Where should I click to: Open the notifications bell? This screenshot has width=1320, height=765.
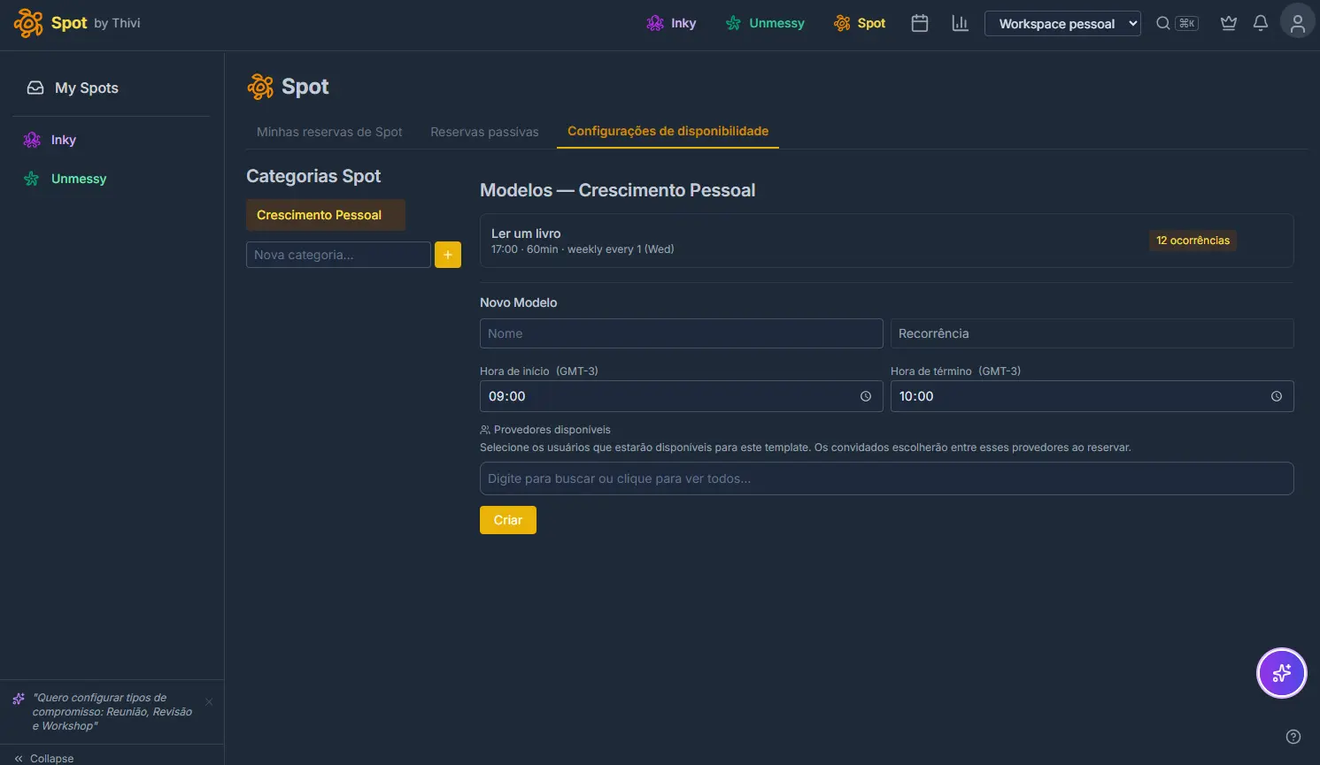click(1261, 23)
